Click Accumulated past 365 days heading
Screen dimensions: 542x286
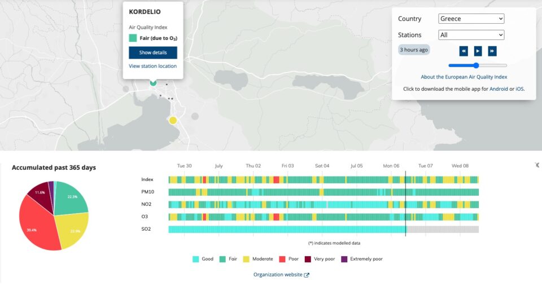click(x=54, y=168)
